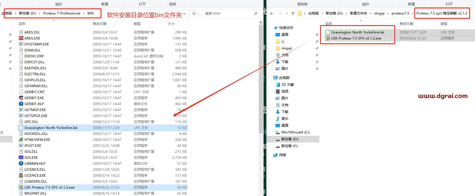This screenshot has width=475, height=196.
Task: Go back in the right Explorer window
Action: [272, 13]
